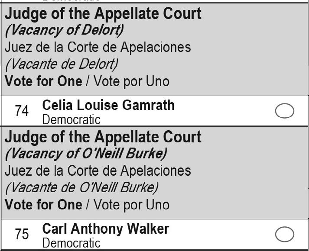Click the Vacante de Delort Spanish text
The height and width of the screenshot is (251, 309).
62,64
